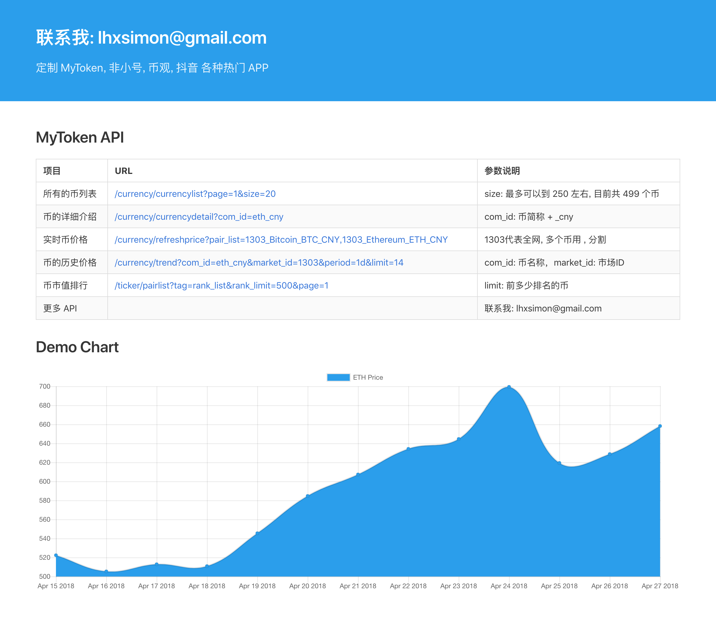Open the refreshprice pair_list link
The width and height of the screenshot is (716, 619).
tap(281, 239)
